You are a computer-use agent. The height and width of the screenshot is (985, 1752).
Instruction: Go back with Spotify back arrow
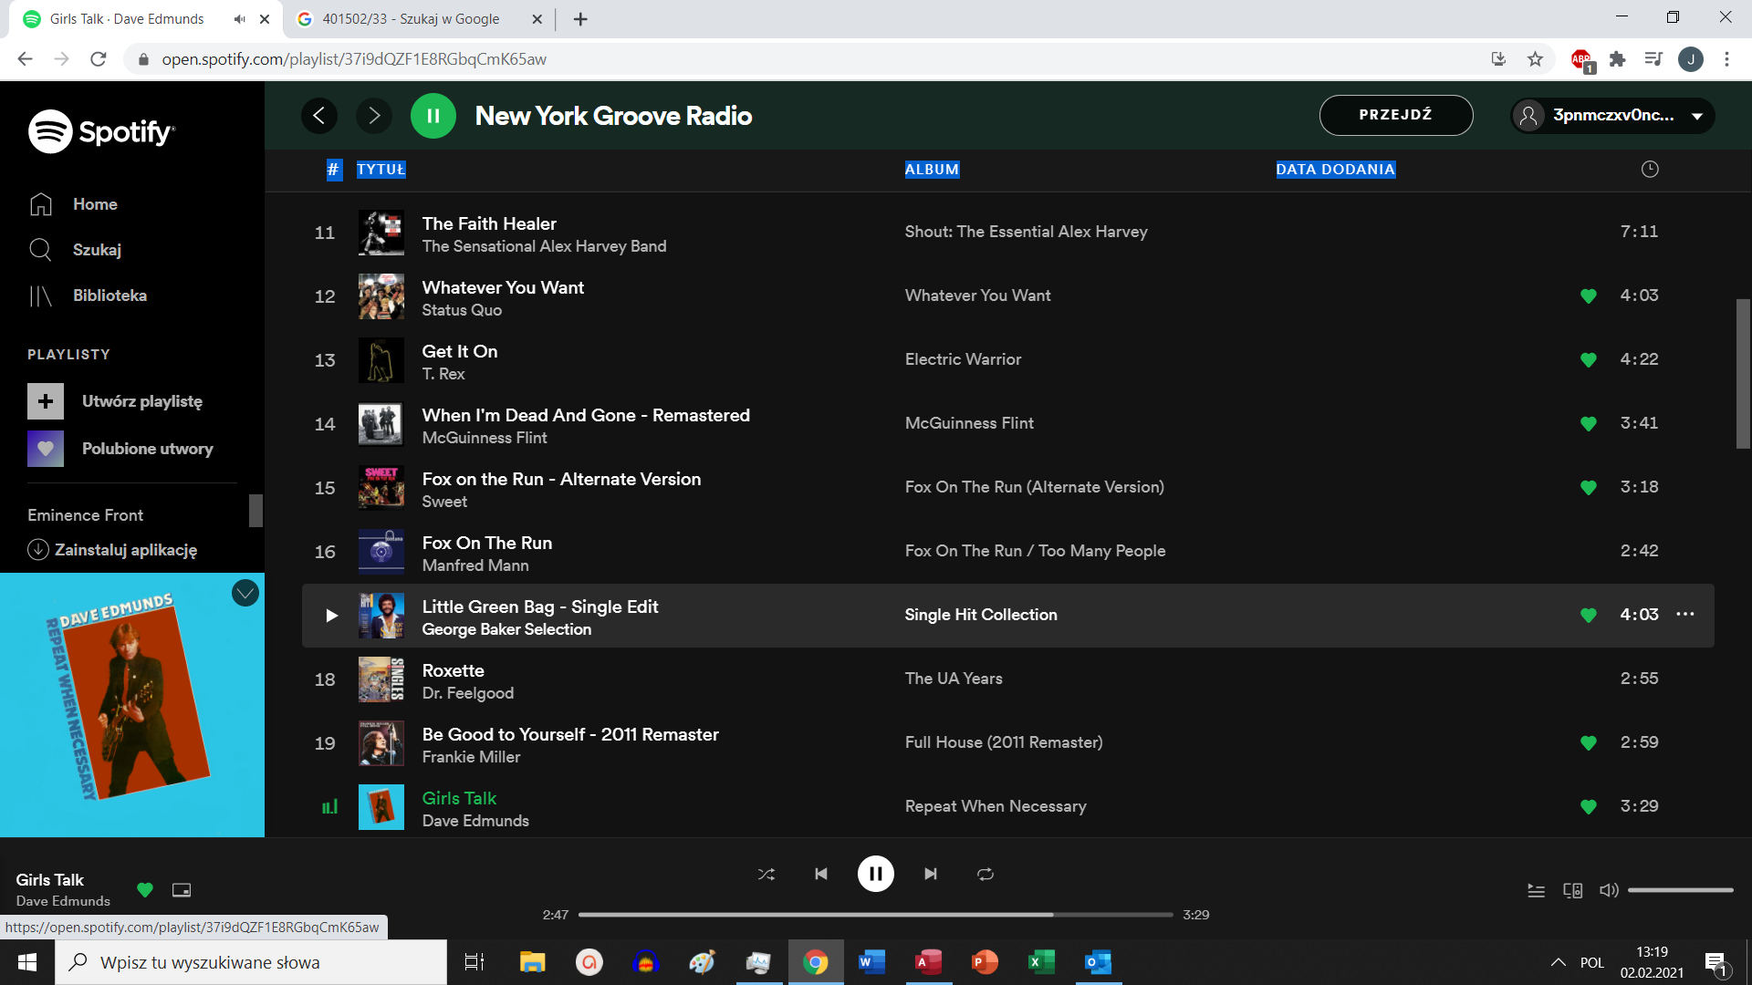(x=319, y=116)
